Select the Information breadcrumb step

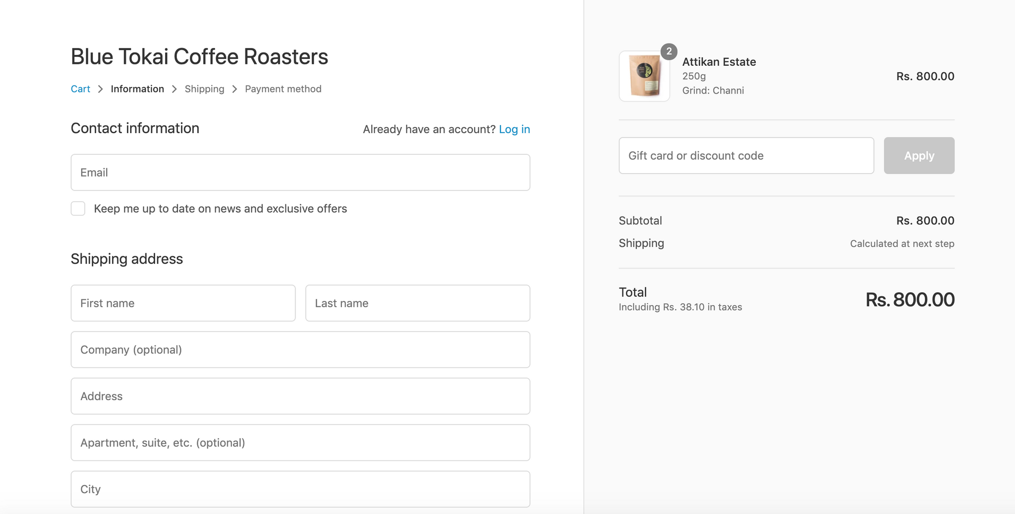coord(137,89)
